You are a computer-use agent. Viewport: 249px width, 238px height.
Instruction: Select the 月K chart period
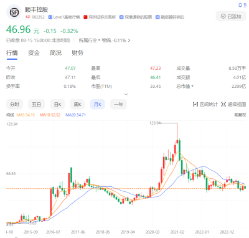tap(97, 104)
